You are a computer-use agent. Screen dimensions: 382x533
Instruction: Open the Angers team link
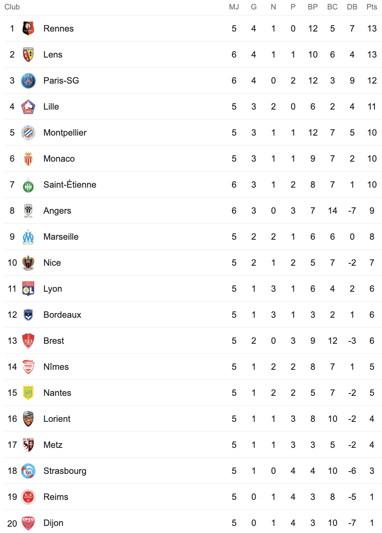click(57, 211)
